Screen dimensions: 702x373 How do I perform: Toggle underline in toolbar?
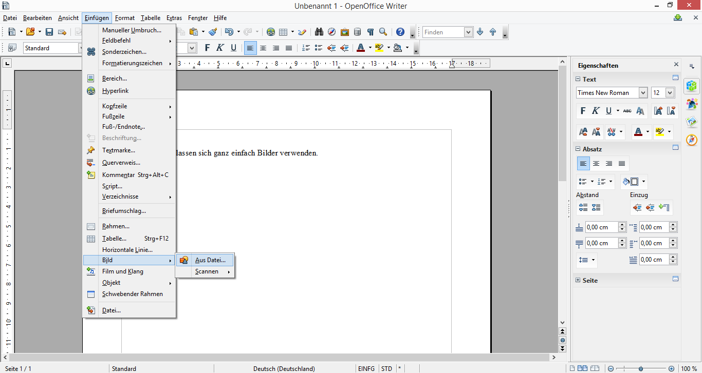coord(233,48)
